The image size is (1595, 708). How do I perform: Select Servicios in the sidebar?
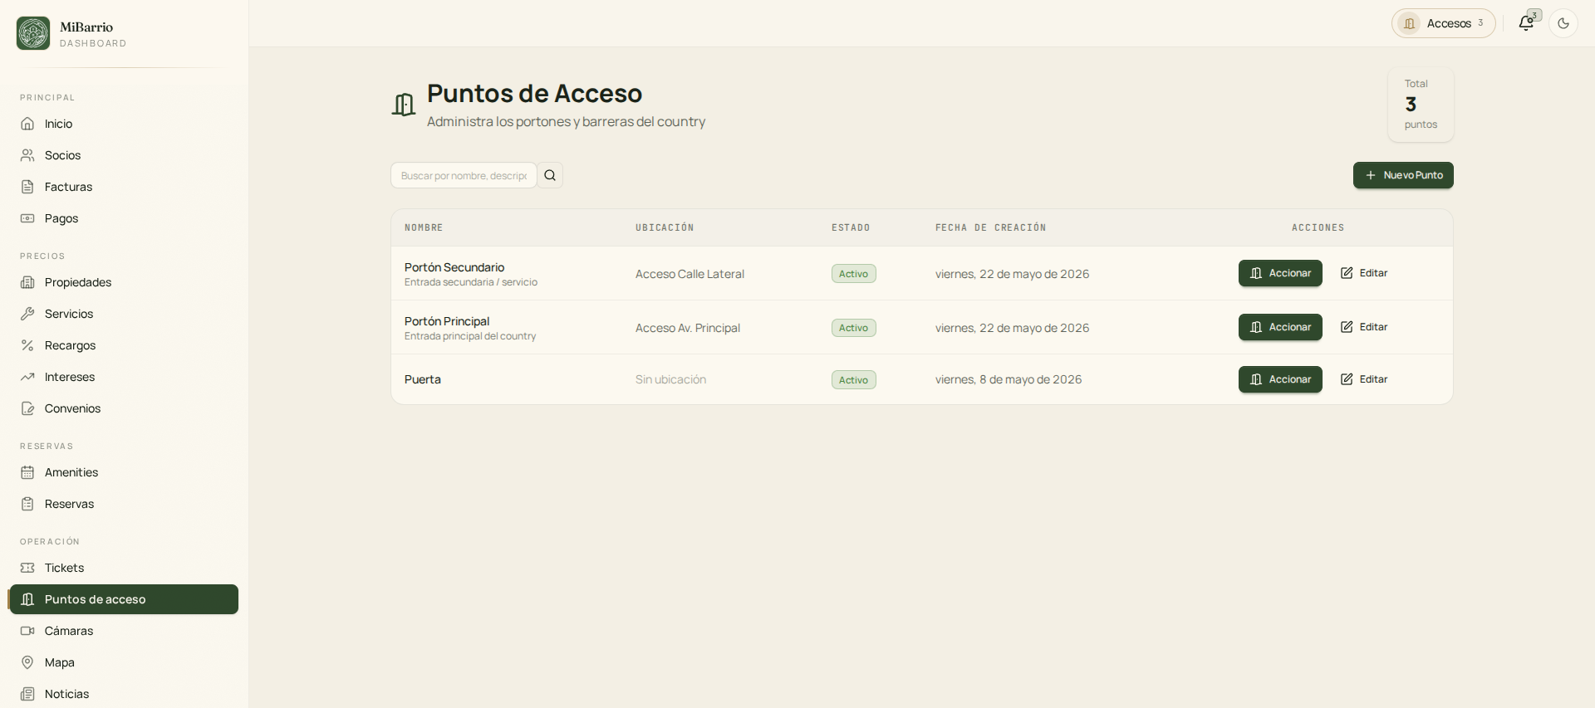point(123,314)
